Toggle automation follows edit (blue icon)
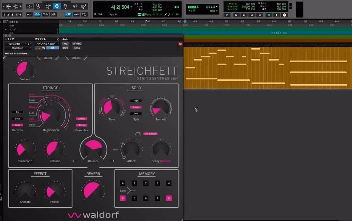Image resolution: width=352 pixels, height=221 pixels. 68,14
